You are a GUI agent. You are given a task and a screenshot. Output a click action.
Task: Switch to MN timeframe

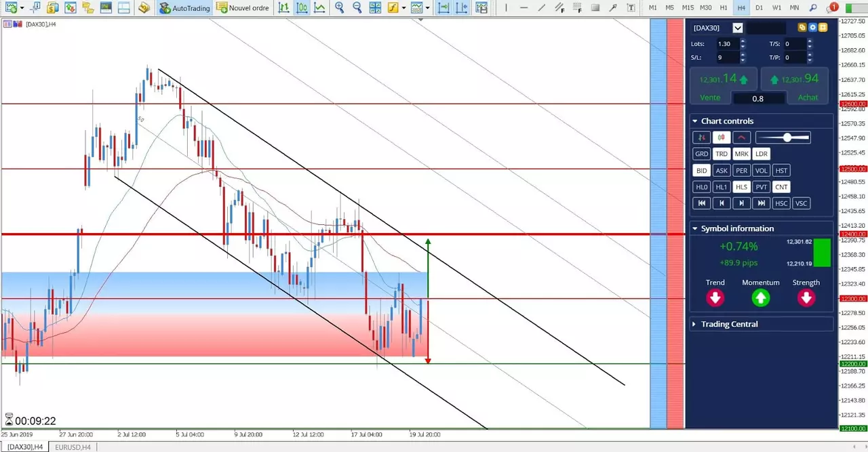(794, 8)
